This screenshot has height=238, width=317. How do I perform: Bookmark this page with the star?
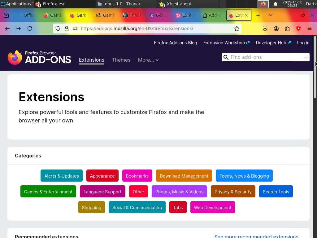coord(237,29)
